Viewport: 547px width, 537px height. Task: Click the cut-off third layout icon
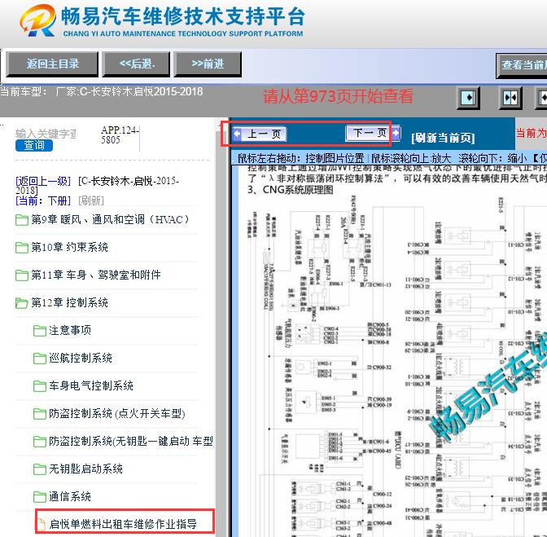(542, 98)
